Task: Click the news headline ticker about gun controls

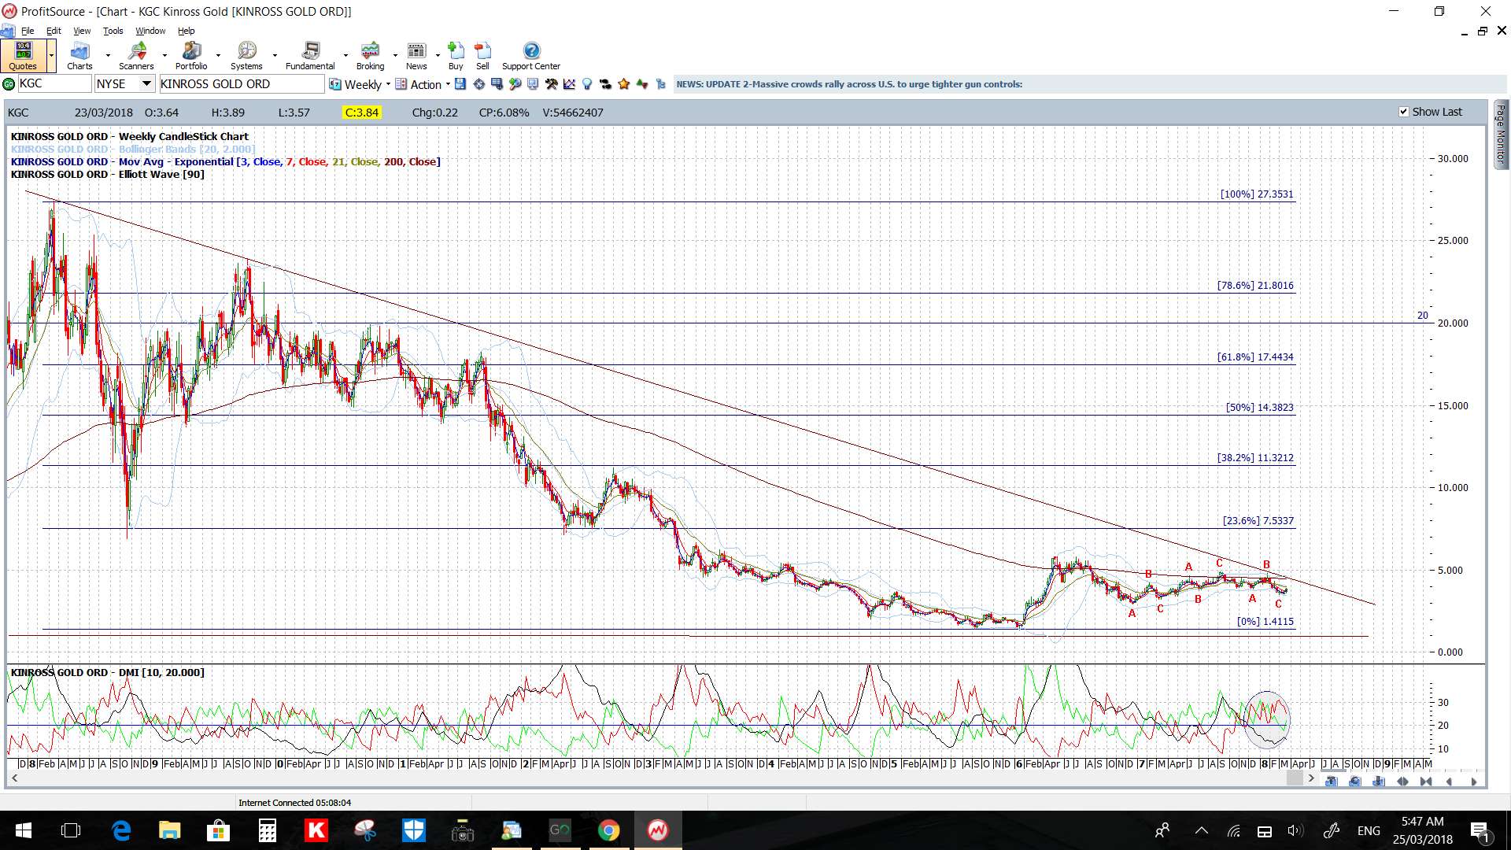Action: [x=849, y=84]
